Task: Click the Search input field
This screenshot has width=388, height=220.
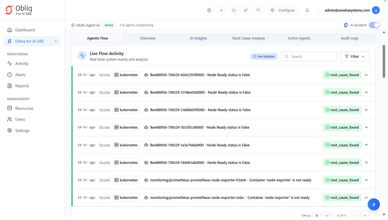Action: (x=309, y=56)
